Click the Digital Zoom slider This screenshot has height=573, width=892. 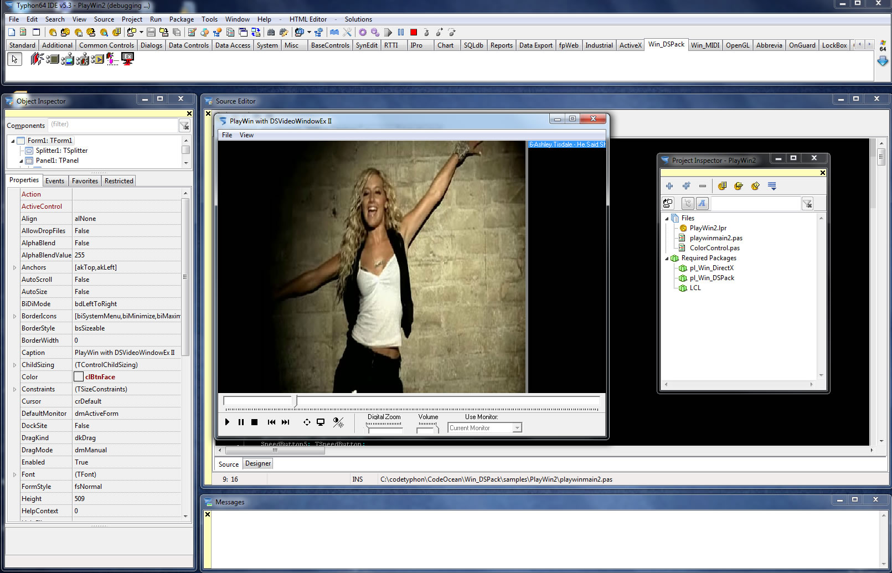(x=384, y=427)
